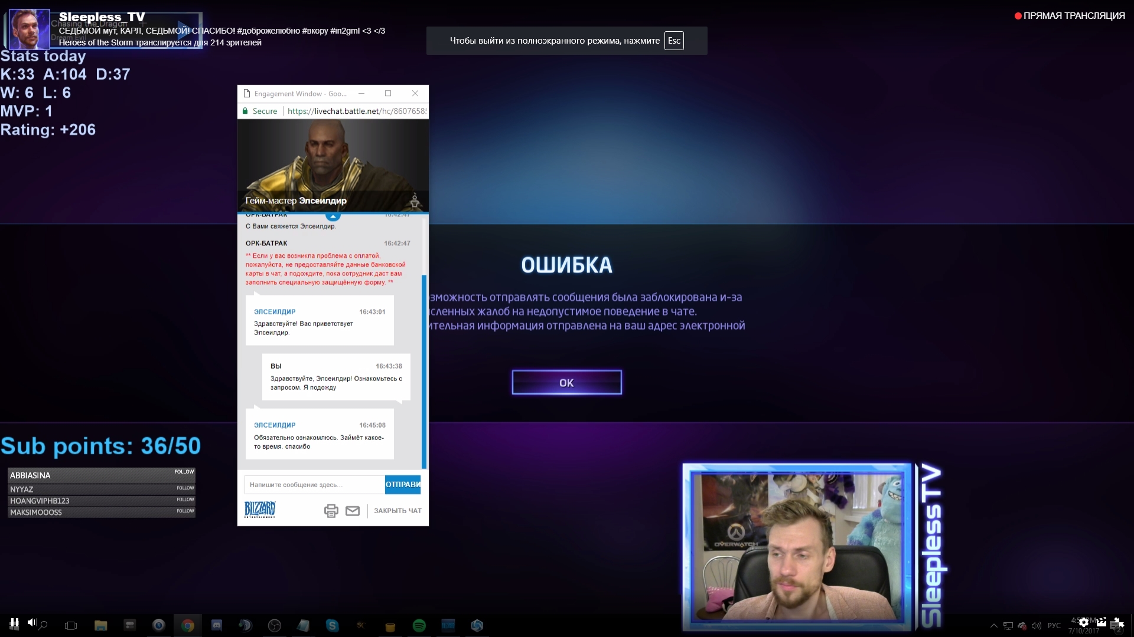This screenshot has height=637, width=1134.
Task: Expand the hidden system tray icons chevron
Action: [x=994, y=626]
